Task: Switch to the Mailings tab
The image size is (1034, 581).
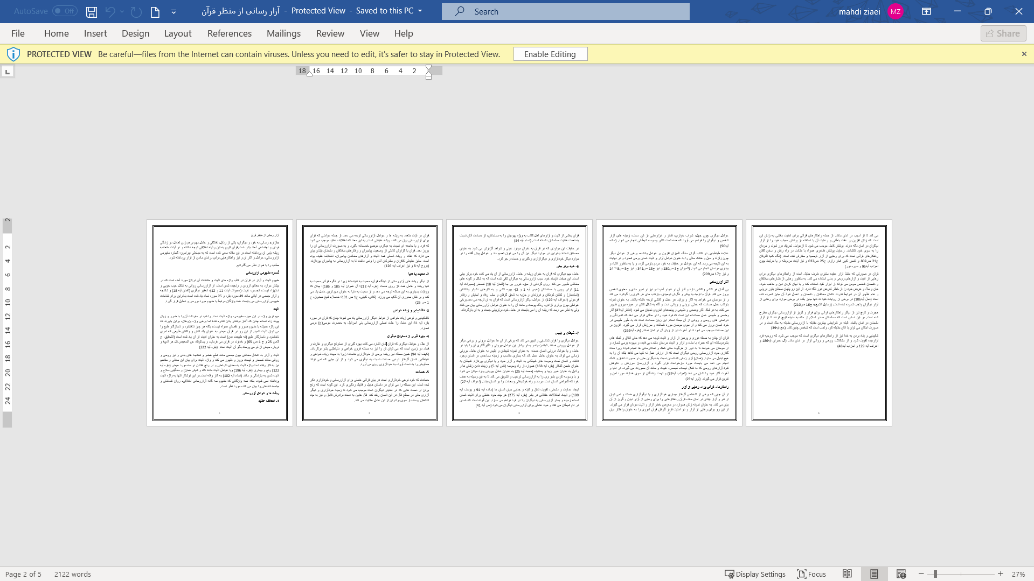Action: click(284, 33)
